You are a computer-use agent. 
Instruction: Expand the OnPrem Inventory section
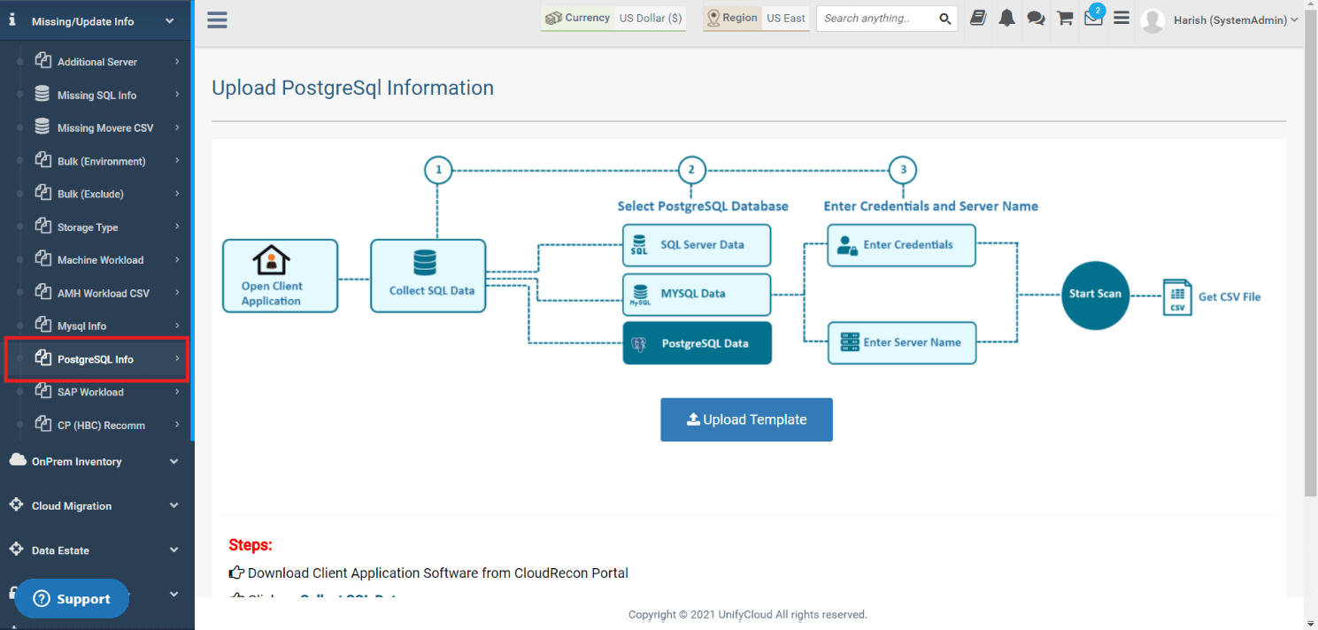click(x=96, y=461)
